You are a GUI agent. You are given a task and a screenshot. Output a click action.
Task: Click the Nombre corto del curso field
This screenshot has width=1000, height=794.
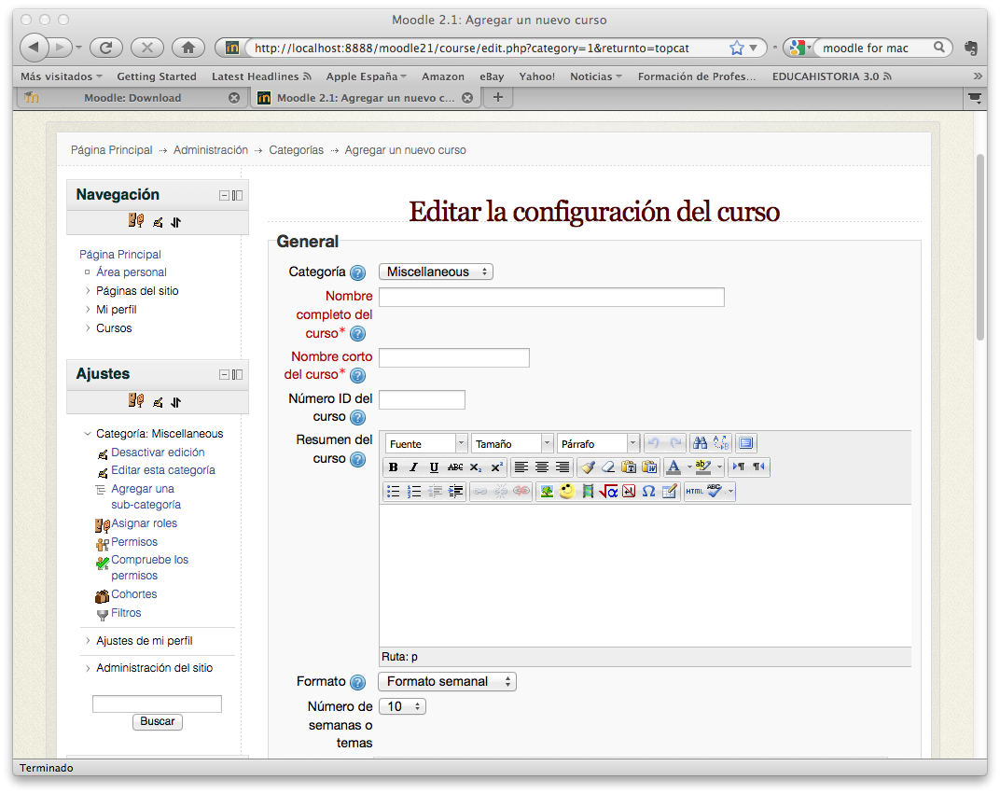click(x=453, y=357)
